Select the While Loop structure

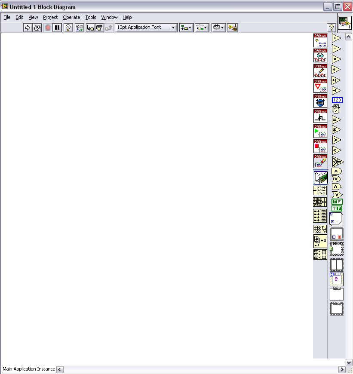[337, 234]
